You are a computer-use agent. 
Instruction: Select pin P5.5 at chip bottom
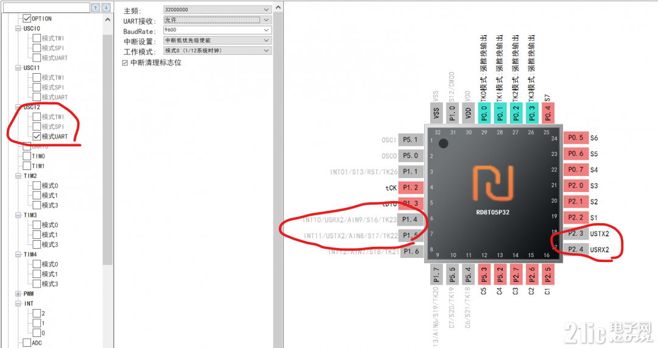point(452,274)
